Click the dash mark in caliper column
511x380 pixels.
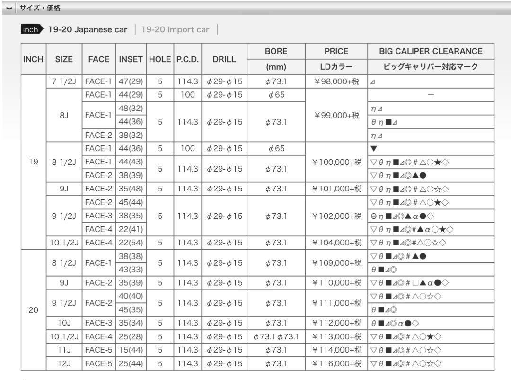[x=430, y=95]
